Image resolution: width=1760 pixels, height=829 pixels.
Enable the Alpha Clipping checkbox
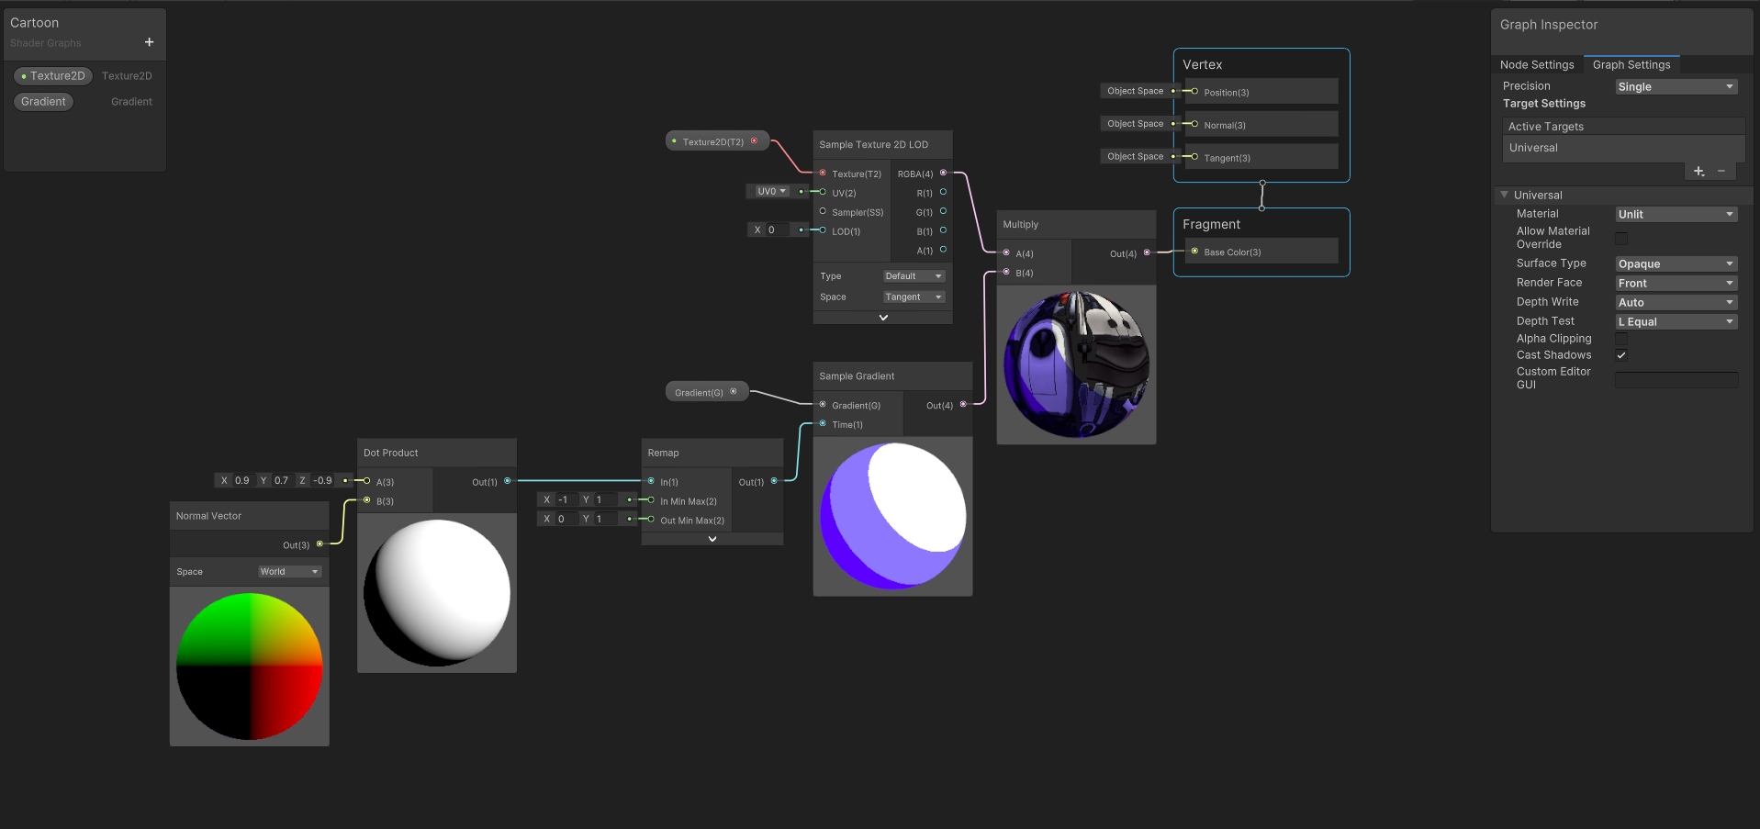coord(1621,339)
